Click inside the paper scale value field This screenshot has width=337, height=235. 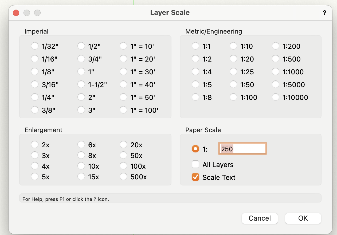[242, 148]
